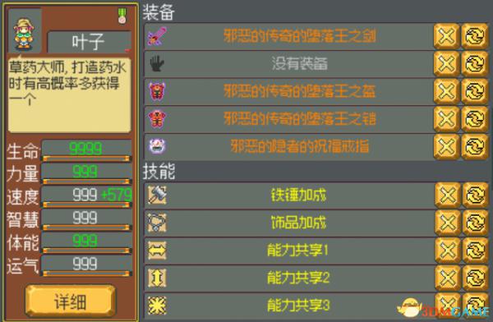Viewport: 493px width, 322px height.
Task: Remove the 堕落王之剑 sword with X
Action: coord(446,36)
